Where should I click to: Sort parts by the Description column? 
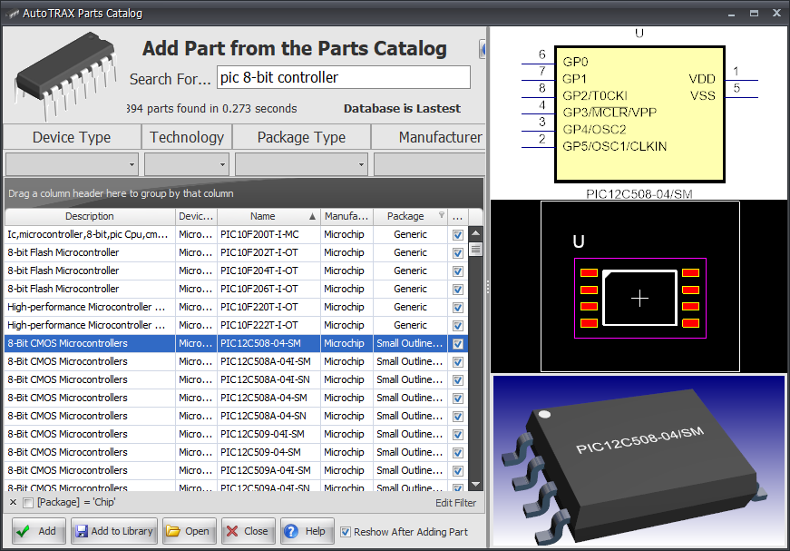pyautogui.click(x=88, y=216)
